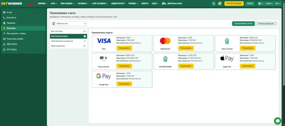Select Криптовалюты category
Image resolution: width=285 pixels, height=126 pixels.
coord(68,46)
